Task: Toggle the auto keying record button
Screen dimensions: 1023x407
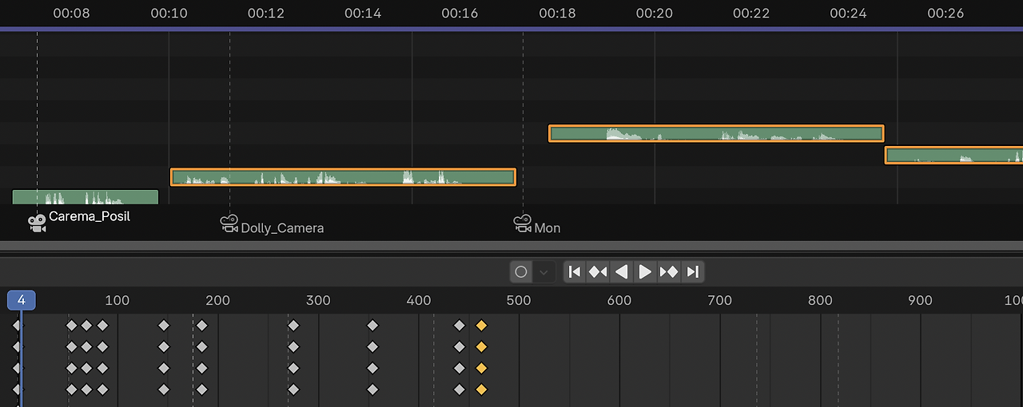Action: point(521,272)
